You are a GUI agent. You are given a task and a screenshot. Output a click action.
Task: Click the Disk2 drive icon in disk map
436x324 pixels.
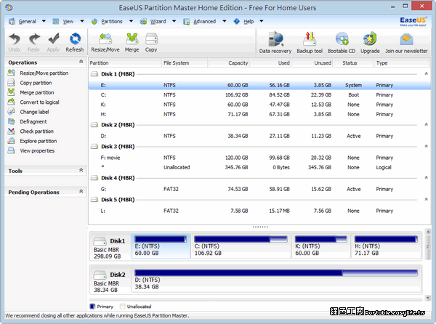(x=100, y=275)
